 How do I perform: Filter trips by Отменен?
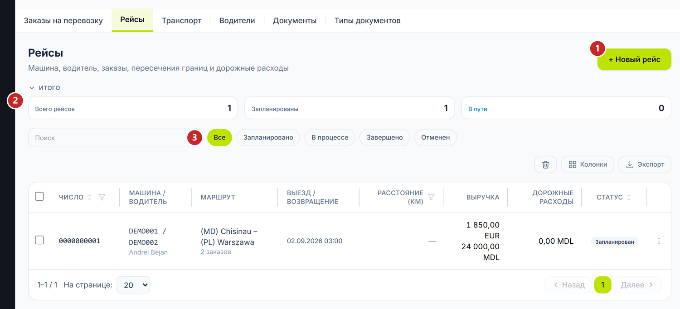(x=436, y=137)
